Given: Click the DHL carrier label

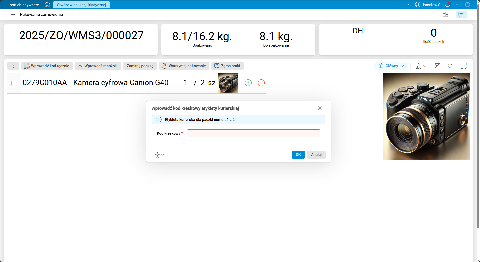Looking at the screenshot, I should click(360, 31).
